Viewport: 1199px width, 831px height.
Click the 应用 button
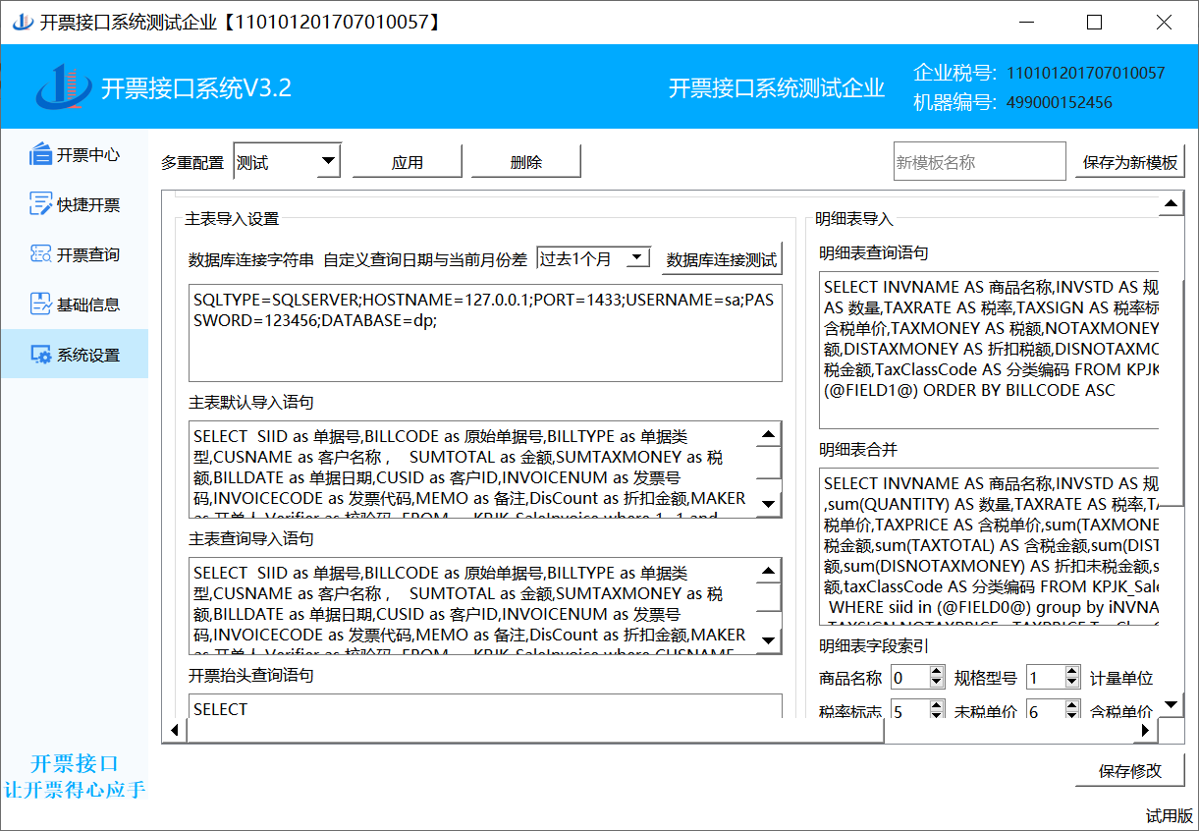click(x=407, y=163)
